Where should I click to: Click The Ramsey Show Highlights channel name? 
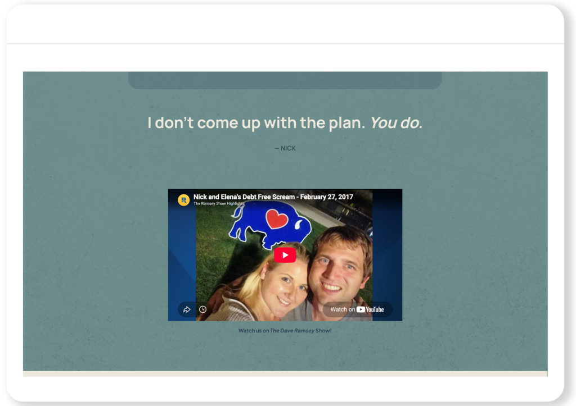(219, 203)
